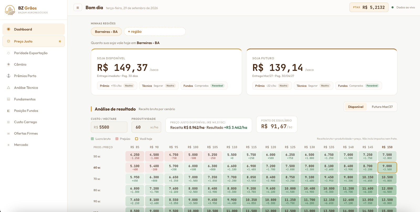
Task: Click the Lucro bruto legend swatch
Action: click(92, 139)
